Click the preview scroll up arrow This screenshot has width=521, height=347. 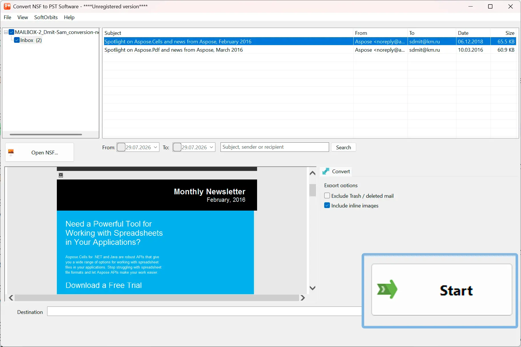click(x=312, y=173)
